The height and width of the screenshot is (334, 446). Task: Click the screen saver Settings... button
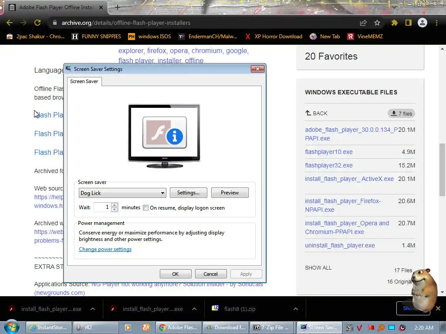click(x=188, y=193)
